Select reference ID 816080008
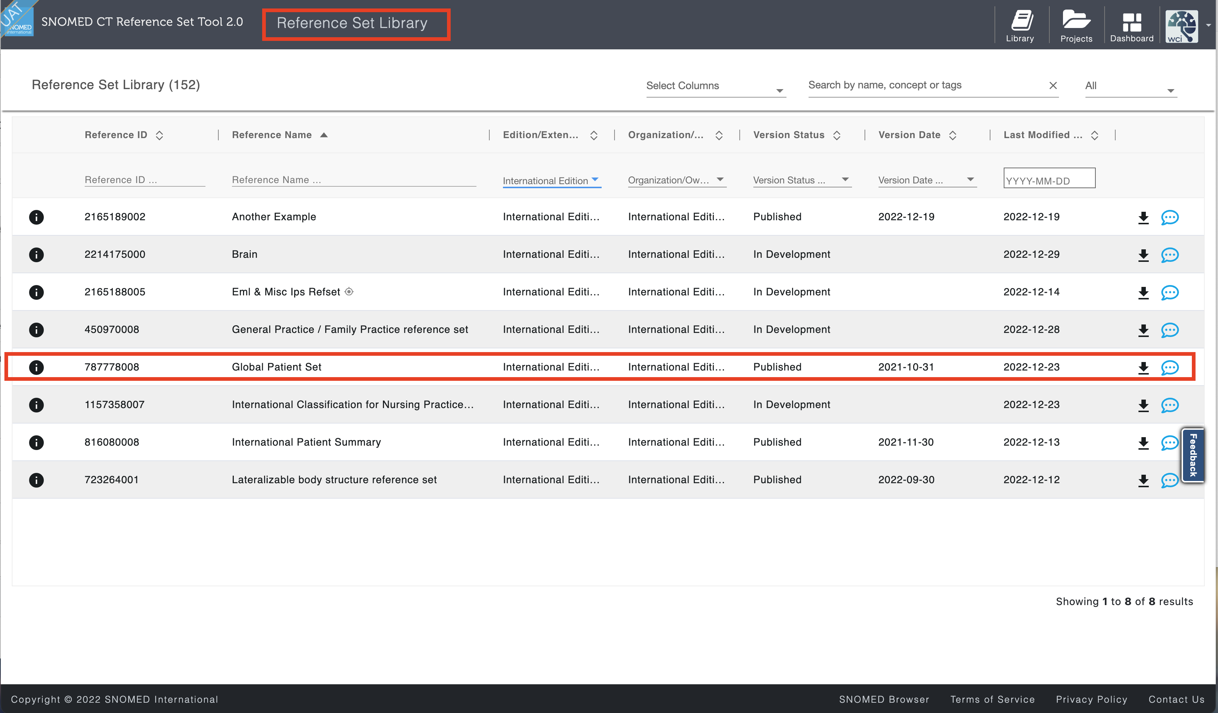Viewport: 1218px width, 713px height. [x=112, y=442]
